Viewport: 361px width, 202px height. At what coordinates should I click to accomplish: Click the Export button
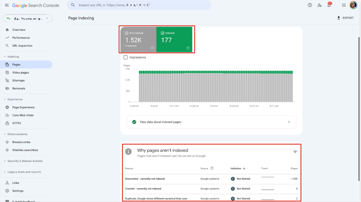pyautogui.click(x=345, y=18)
